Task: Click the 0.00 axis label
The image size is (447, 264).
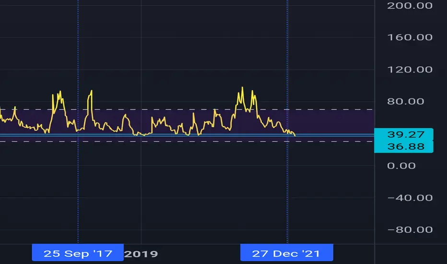Action: (401, 166)
